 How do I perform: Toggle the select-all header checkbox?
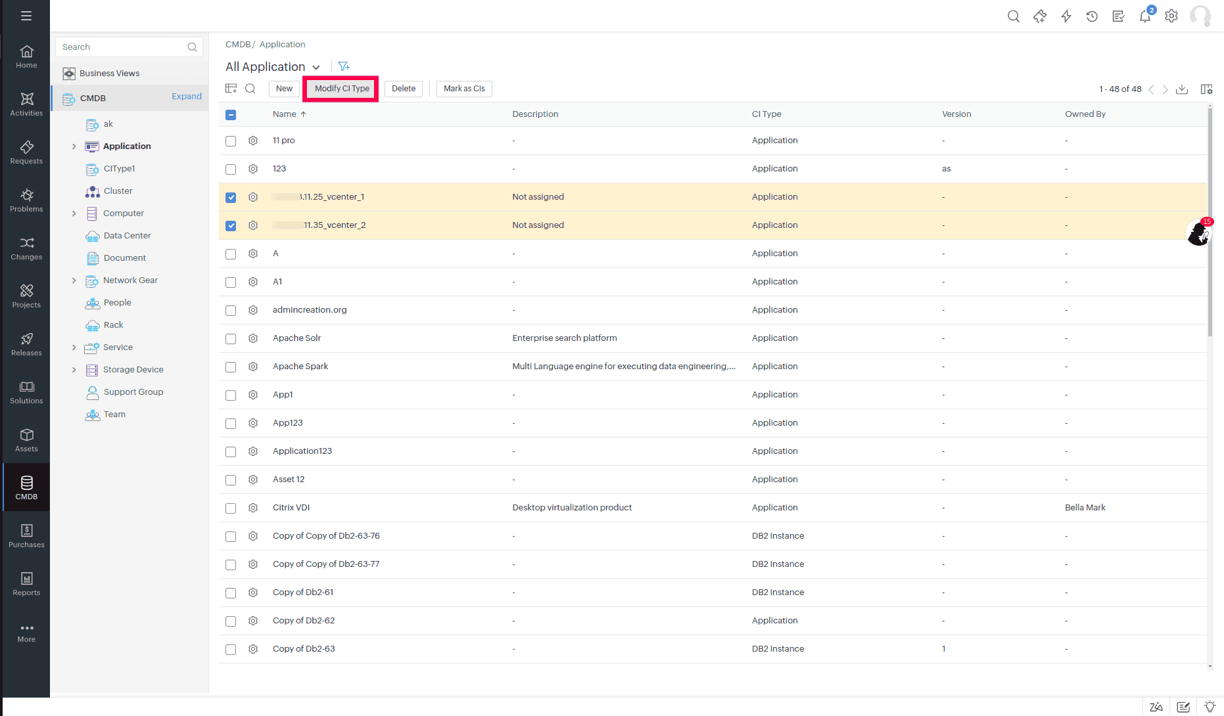[x=231, y=115]
